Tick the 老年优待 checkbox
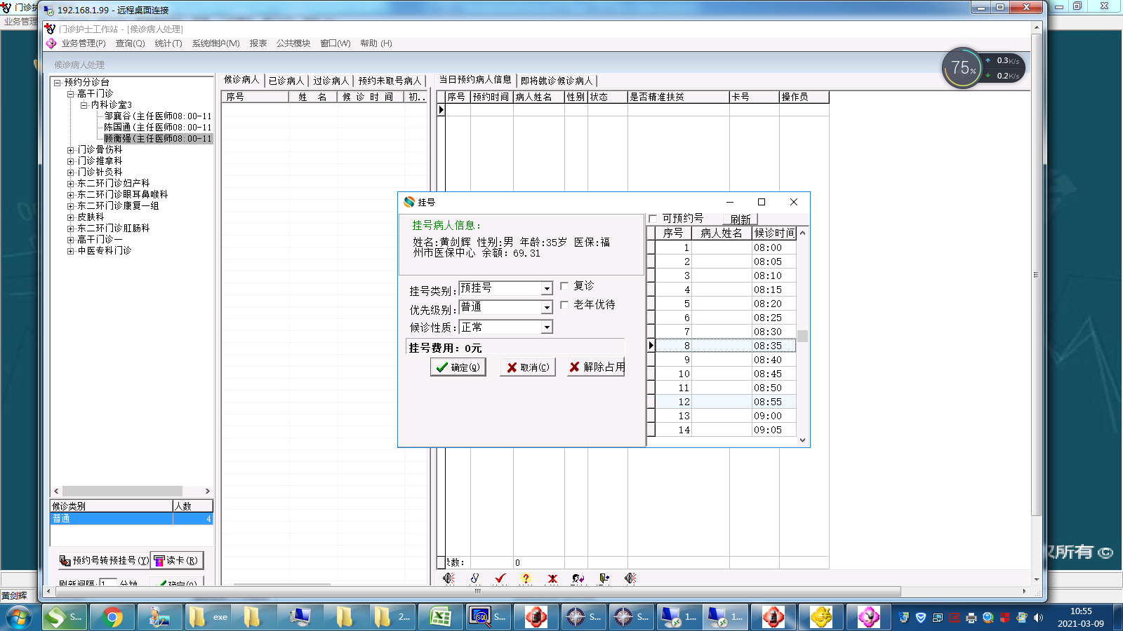 (x=564, y=305)
